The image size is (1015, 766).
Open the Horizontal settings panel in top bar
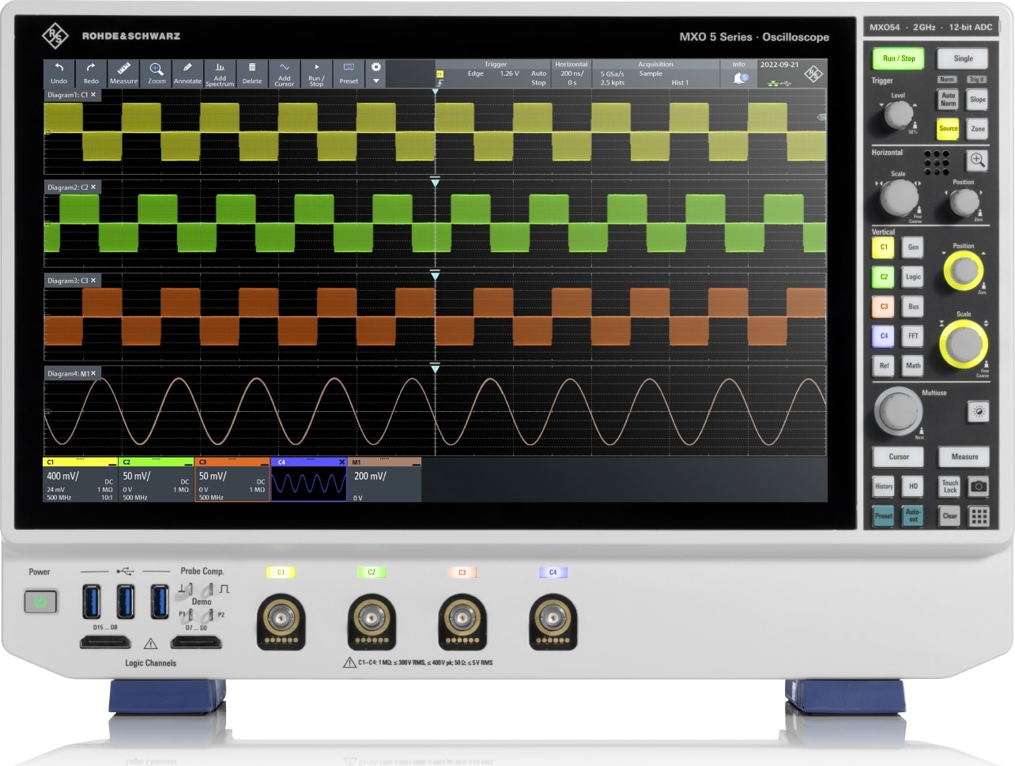[x=571, y=74]
